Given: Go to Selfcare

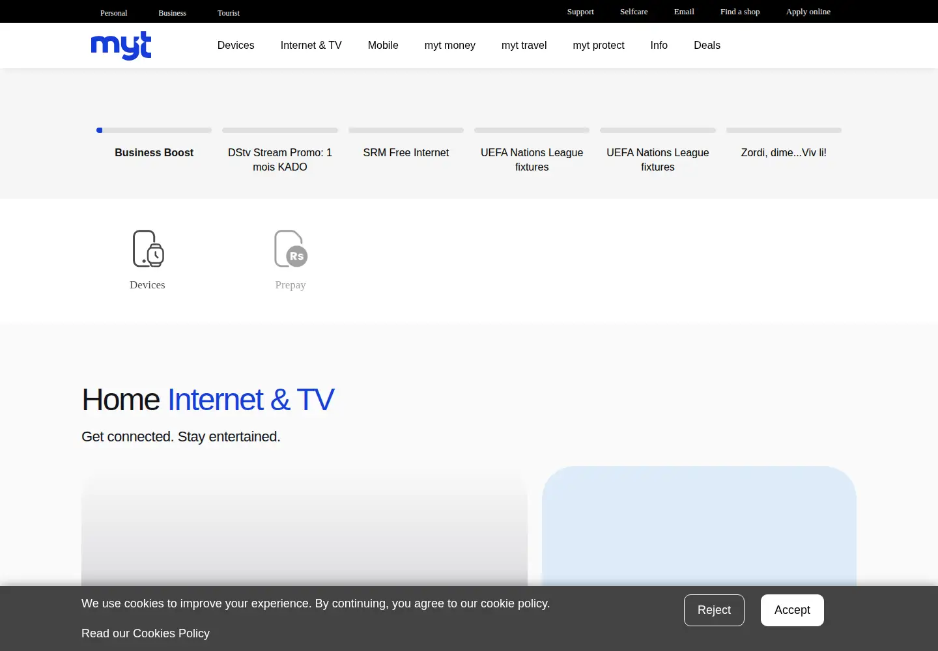Looking at the screenshot, I should click(x=634, y=12).
